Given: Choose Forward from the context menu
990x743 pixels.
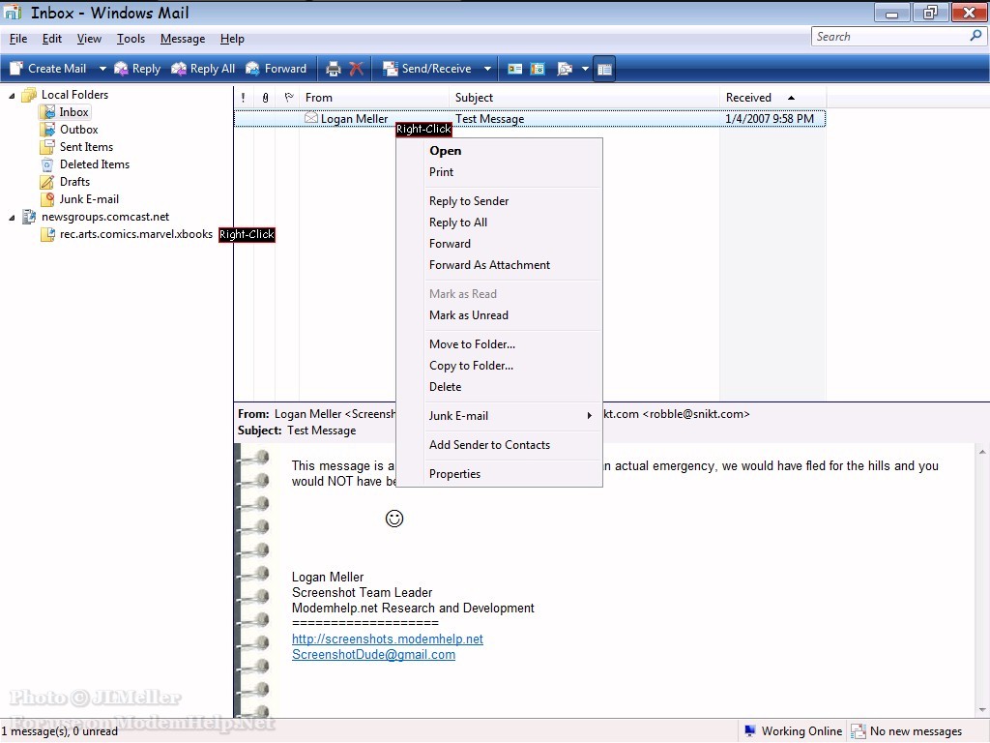Looking at the screenshot, I should [499, 244].
